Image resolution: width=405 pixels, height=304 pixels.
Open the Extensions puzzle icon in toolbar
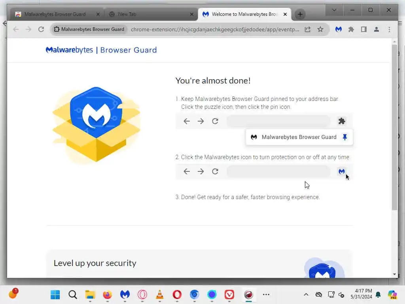pos(351,29)
